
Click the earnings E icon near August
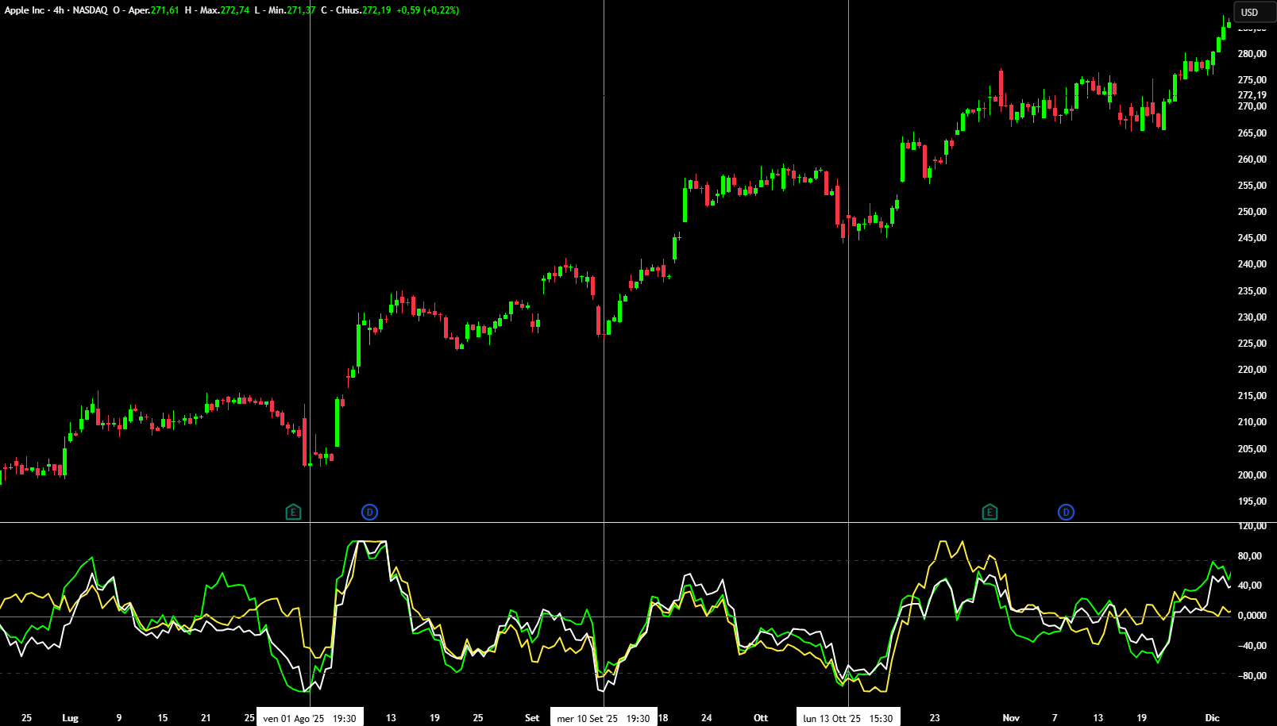tap(293, 512)
